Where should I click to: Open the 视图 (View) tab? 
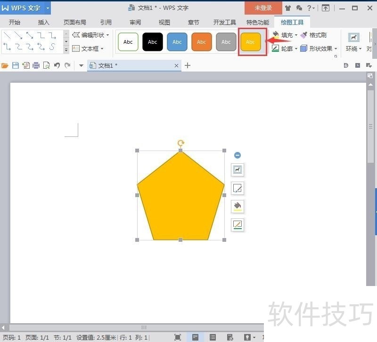(x=164, y=22)
